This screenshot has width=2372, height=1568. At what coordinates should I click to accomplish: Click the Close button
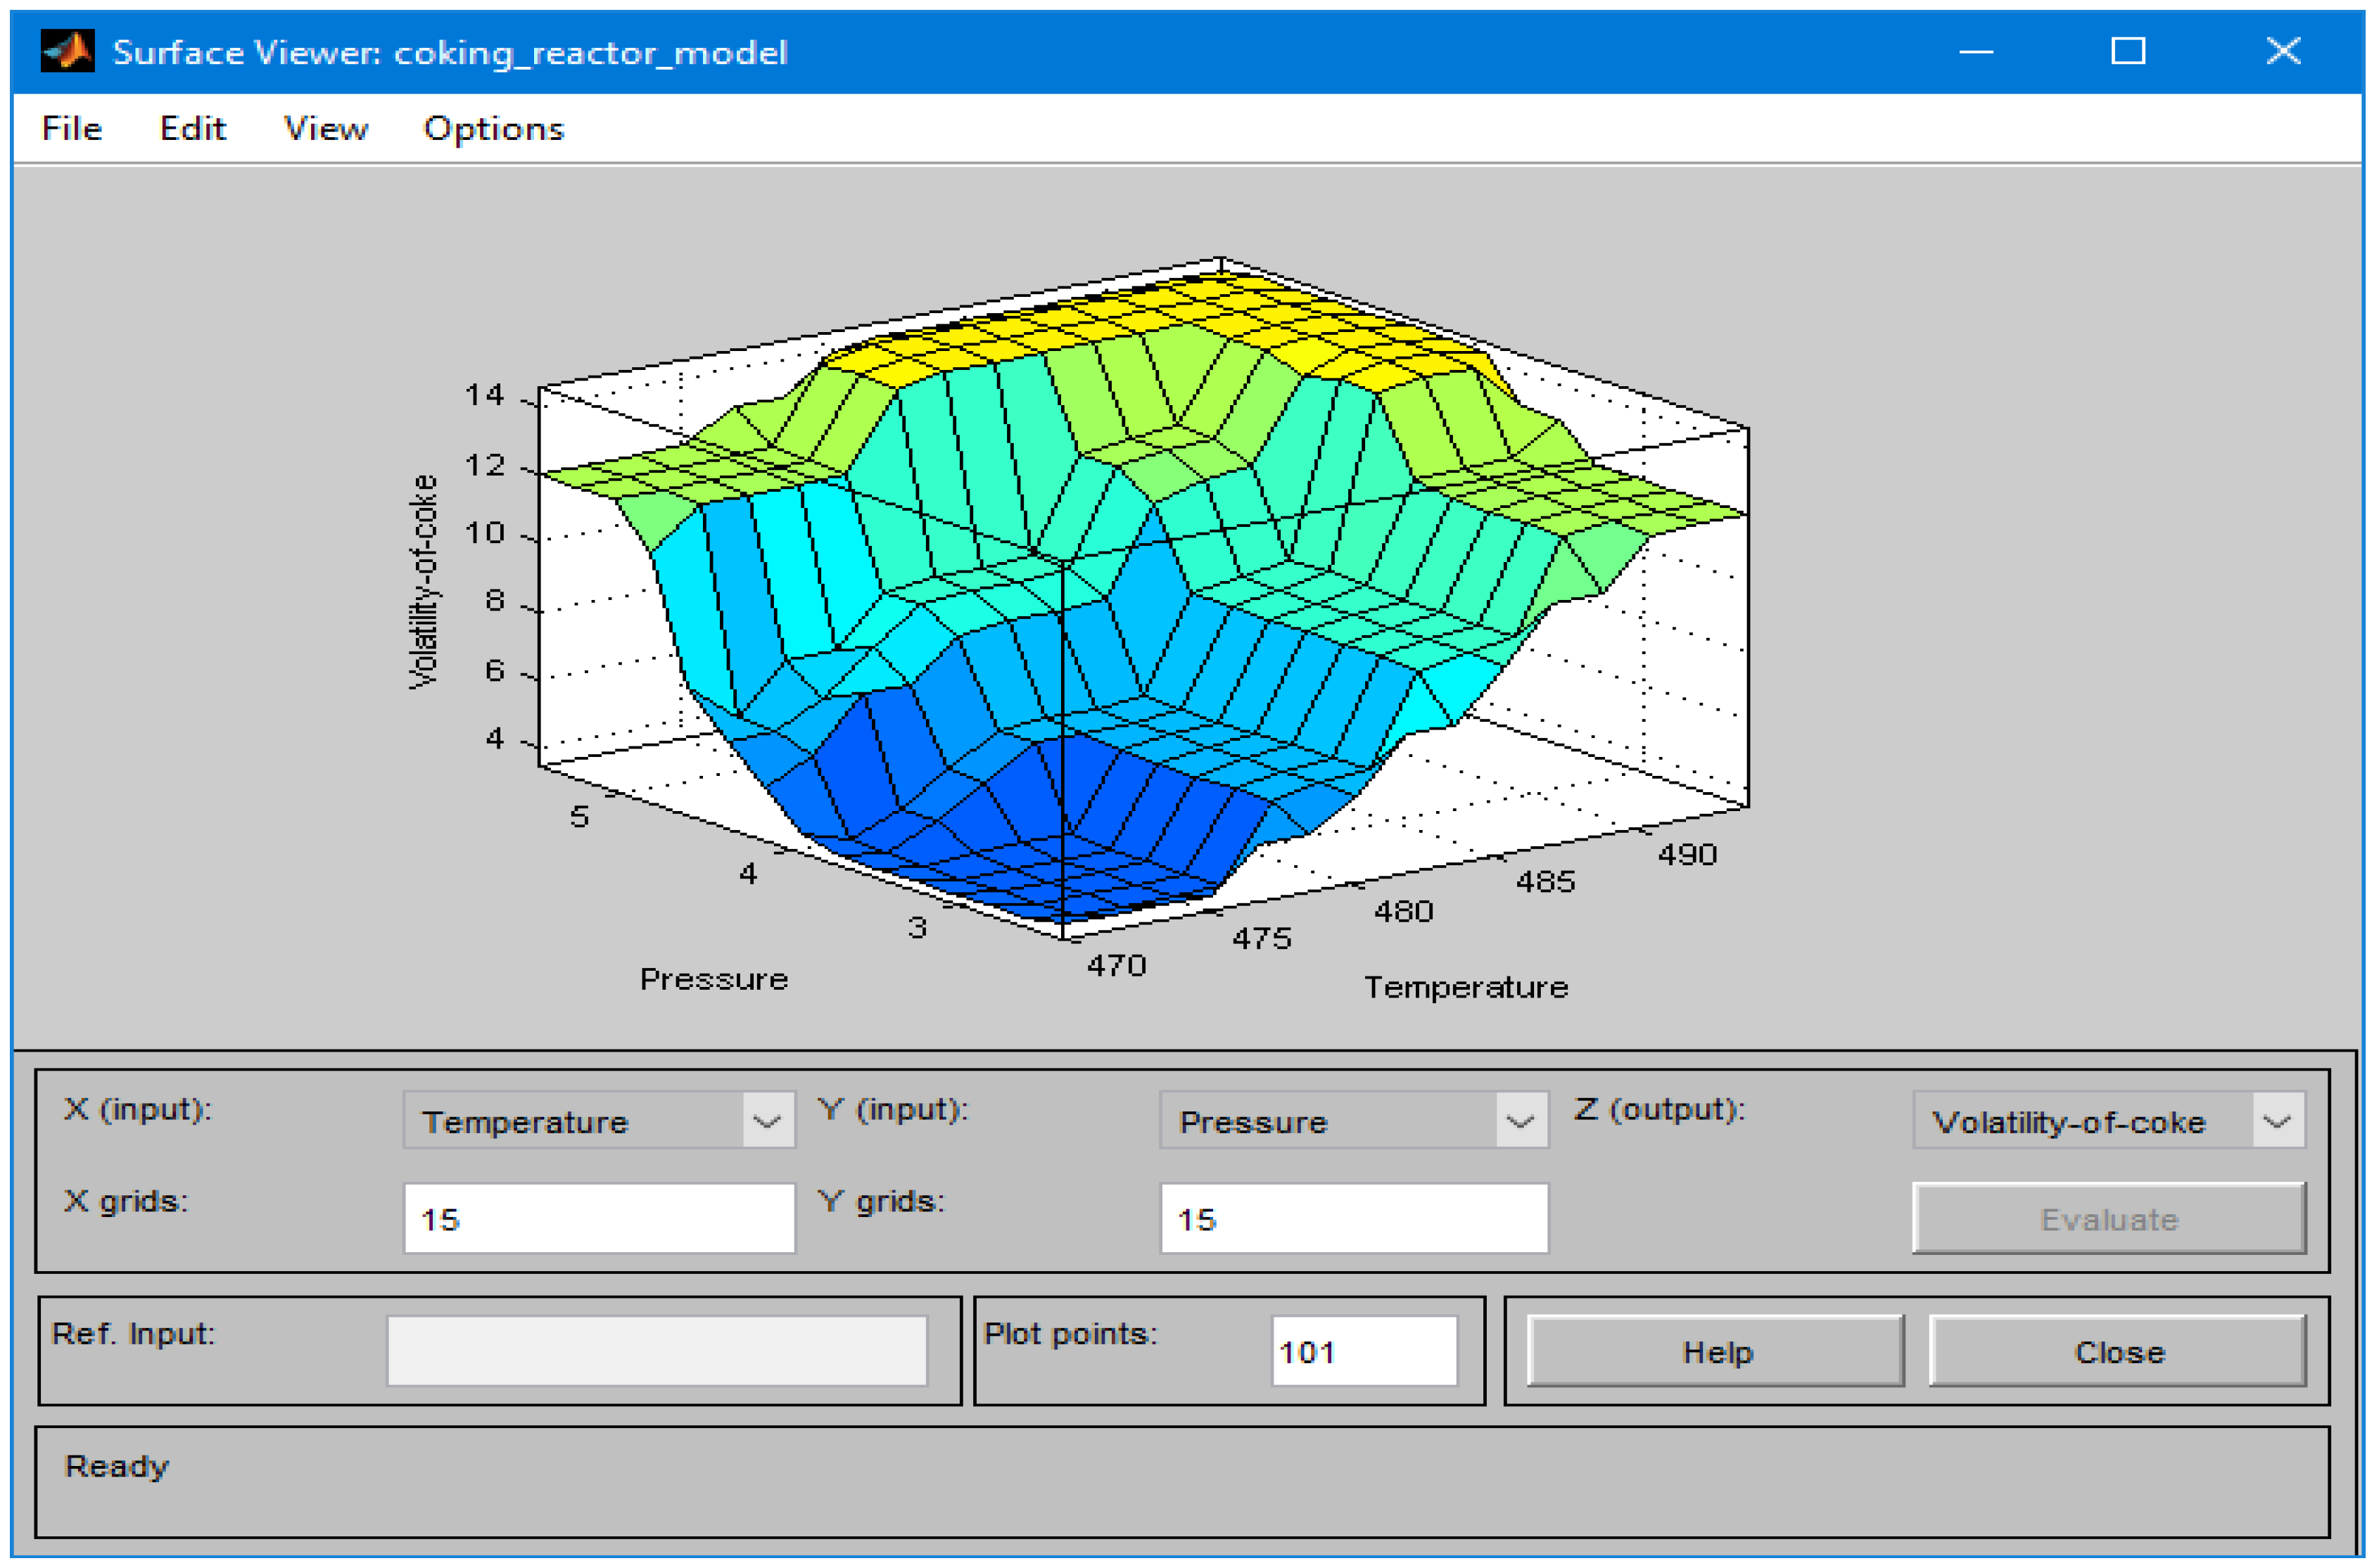2118,1352
